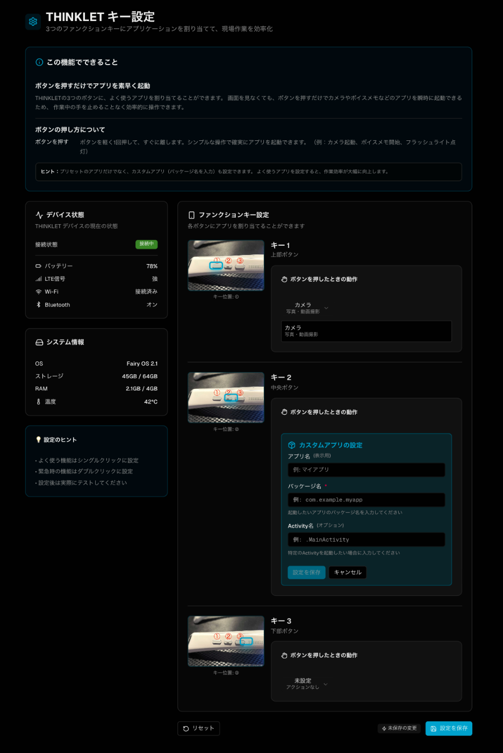
Task: Click the キャンセル button
Action: [348, 573]
